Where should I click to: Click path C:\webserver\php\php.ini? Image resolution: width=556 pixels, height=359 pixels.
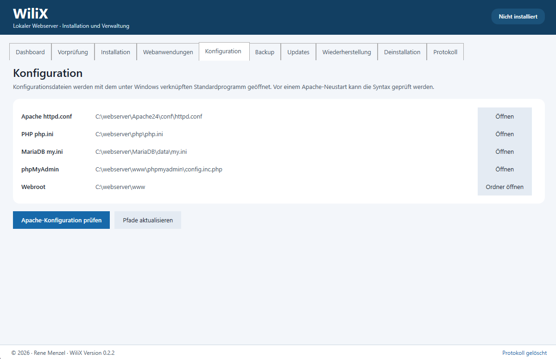(x=129, y=134)
